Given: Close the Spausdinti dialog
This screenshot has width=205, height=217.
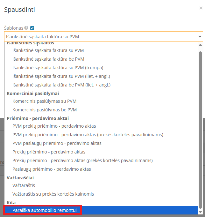Looking at the screenshot, I should pyautogui.click(x=201, y=8).
